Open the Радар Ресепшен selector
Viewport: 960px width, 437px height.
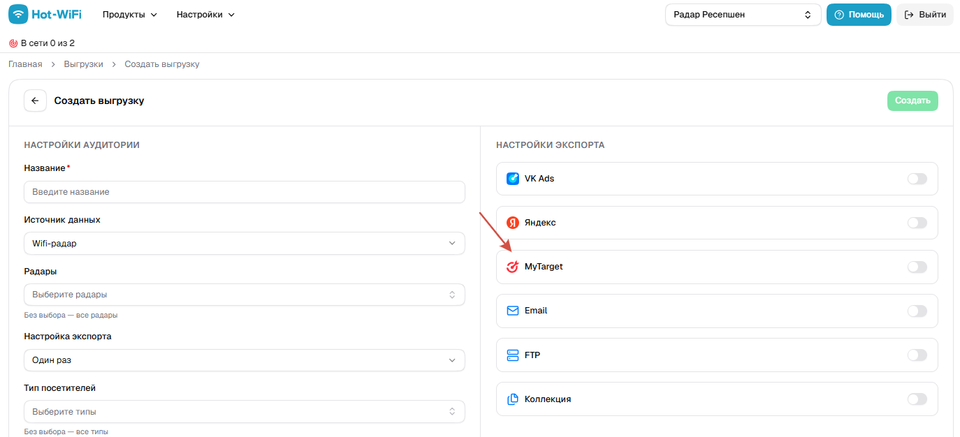pyautogui.click(x=743, y=15)
